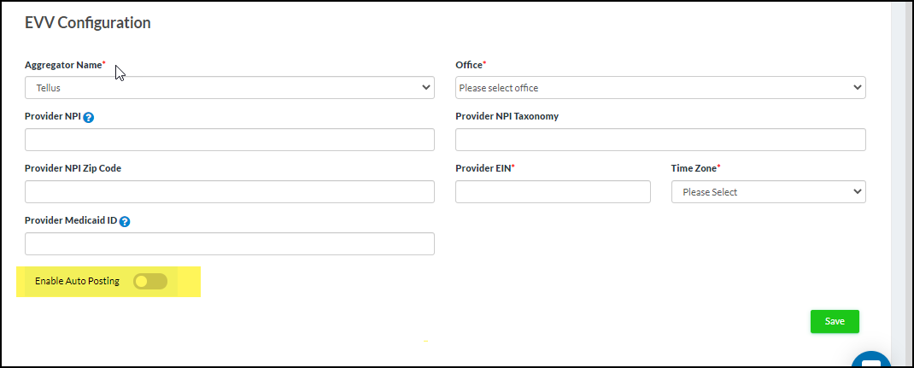The width and height of the screenshot is (914, 368).
Task: Open the Time Zone dropdown
Action: pyautogui.click(x=768, y=192)
